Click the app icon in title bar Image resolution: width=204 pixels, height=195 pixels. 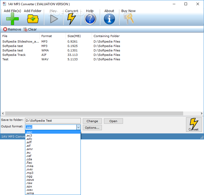tap(4, 4)
